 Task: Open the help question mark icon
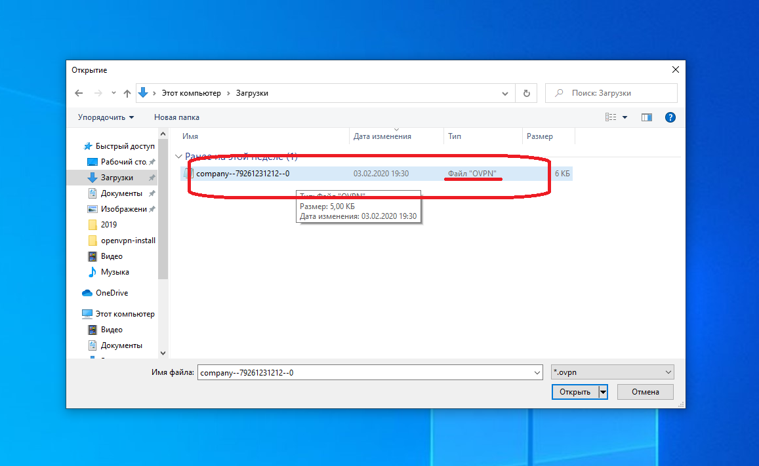(x=670, y=117)
